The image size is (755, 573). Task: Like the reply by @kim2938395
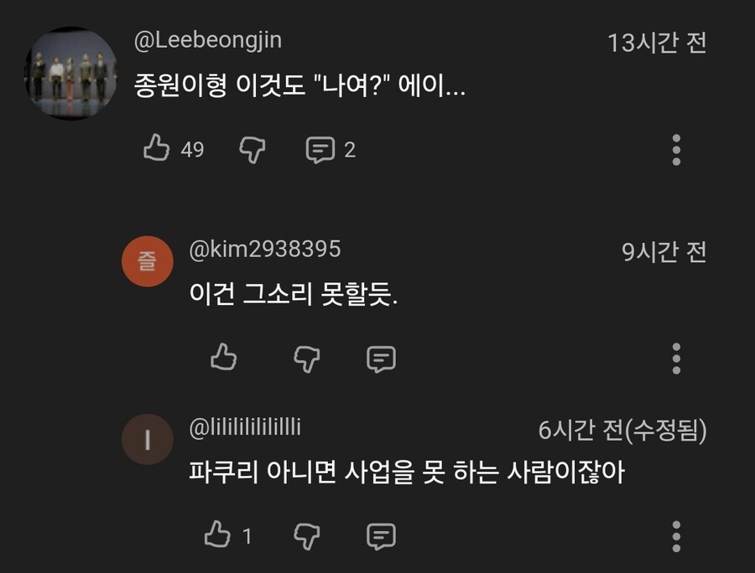(223, 358)
